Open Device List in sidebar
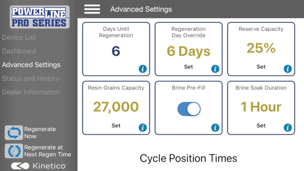304x171 pixels. click(x=19, y=37)
